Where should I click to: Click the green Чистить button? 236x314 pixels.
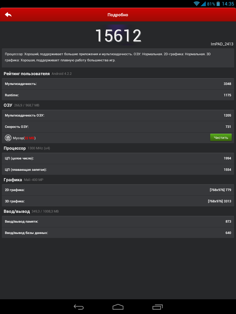pos(221,137)
